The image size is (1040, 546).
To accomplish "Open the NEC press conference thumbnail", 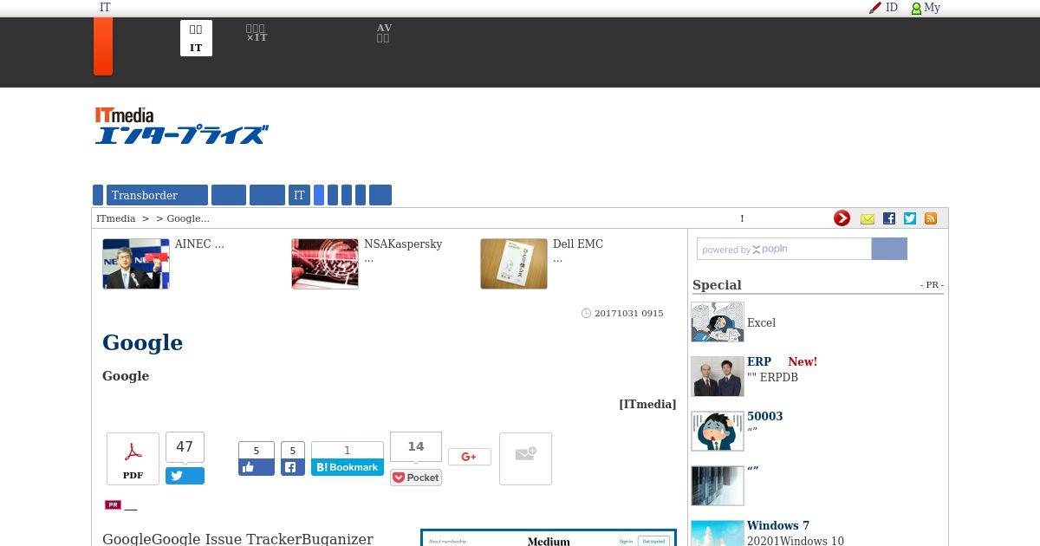I will pyautogui.click(x=136, y=263).
